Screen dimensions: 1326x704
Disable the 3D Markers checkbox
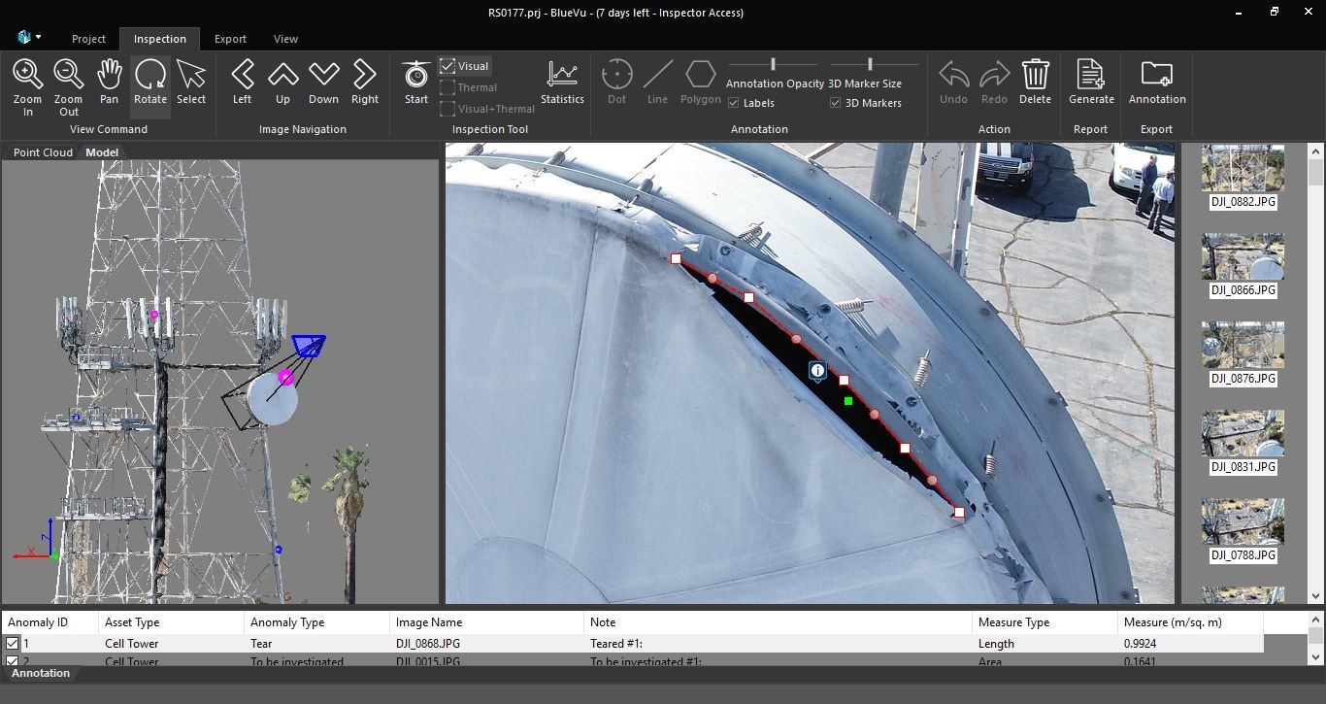click(832, 102)
